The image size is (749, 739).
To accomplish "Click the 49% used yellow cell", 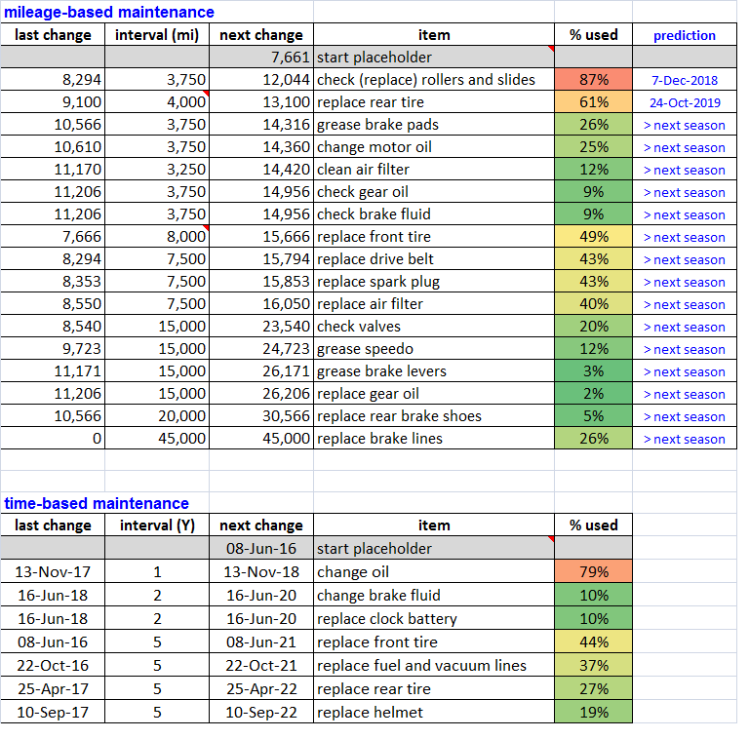I will point(593,237).
